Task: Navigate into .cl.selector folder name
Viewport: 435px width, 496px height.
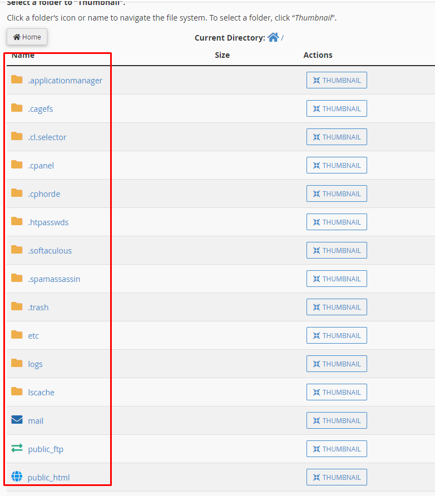Action: point(47,137)
